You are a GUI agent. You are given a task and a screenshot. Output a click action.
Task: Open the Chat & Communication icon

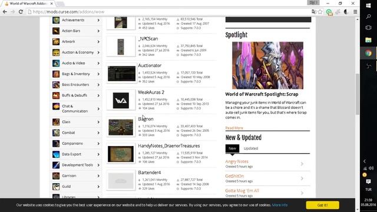[x=56, y=106]
